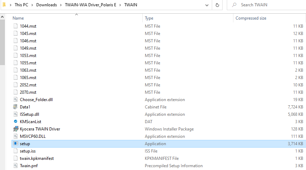The image size is (306, 170).
Task: Click the Choose_Folder.dll file icon
Action: tap(15, 99)
